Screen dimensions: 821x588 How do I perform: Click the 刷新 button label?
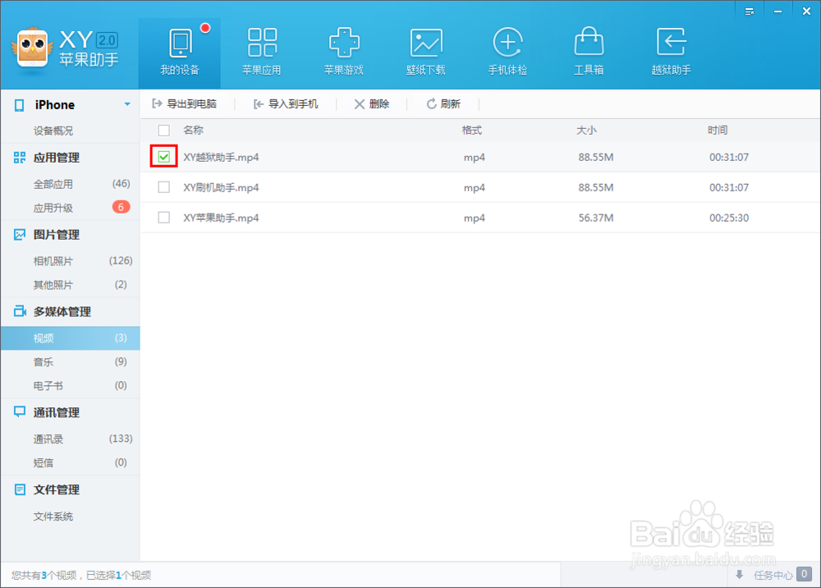tap(450, 103)
